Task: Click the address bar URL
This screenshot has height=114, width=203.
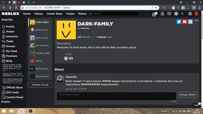Action: (x=34, y=8)
